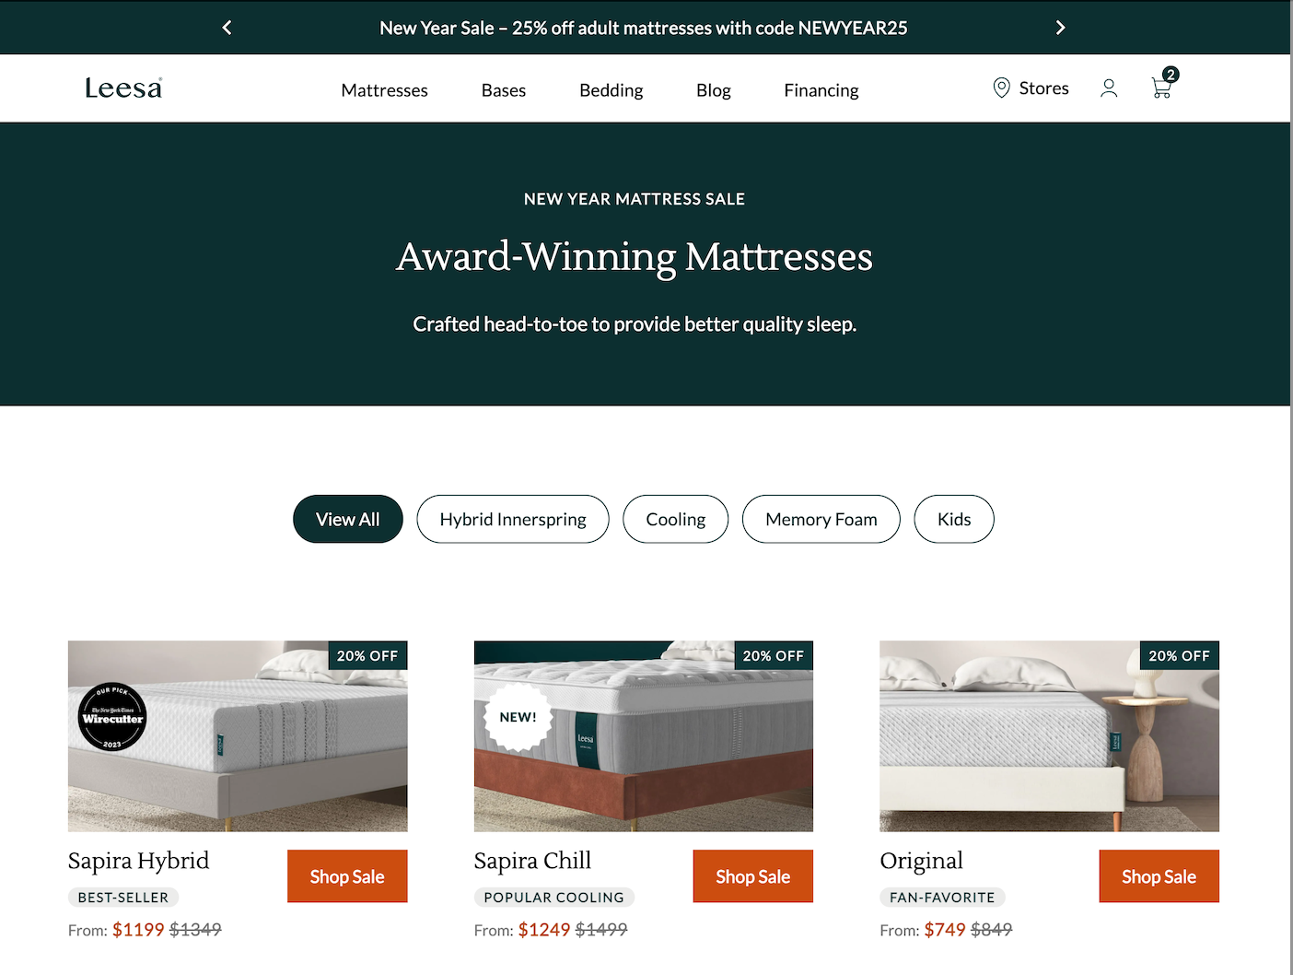Image resolution: width=1293 pixels, height=975 pixels.
Task: Go to the Blog page
Action: [x=714, y=90]
